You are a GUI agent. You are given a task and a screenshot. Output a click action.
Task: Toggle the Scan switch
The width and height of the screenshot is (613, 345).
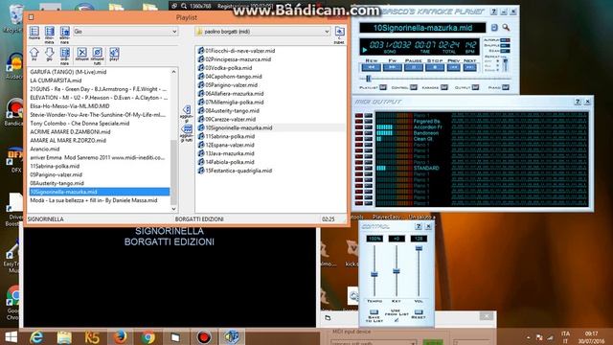[505, 51]
